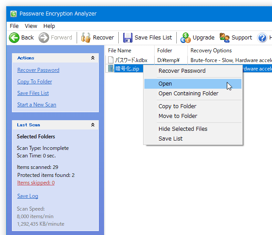Sort by the File Name column header
This screenshot has height=235, width=272.
pos(129,51)
